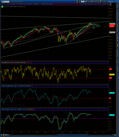Click the red 1398.29 price bubble

[112, 24]
